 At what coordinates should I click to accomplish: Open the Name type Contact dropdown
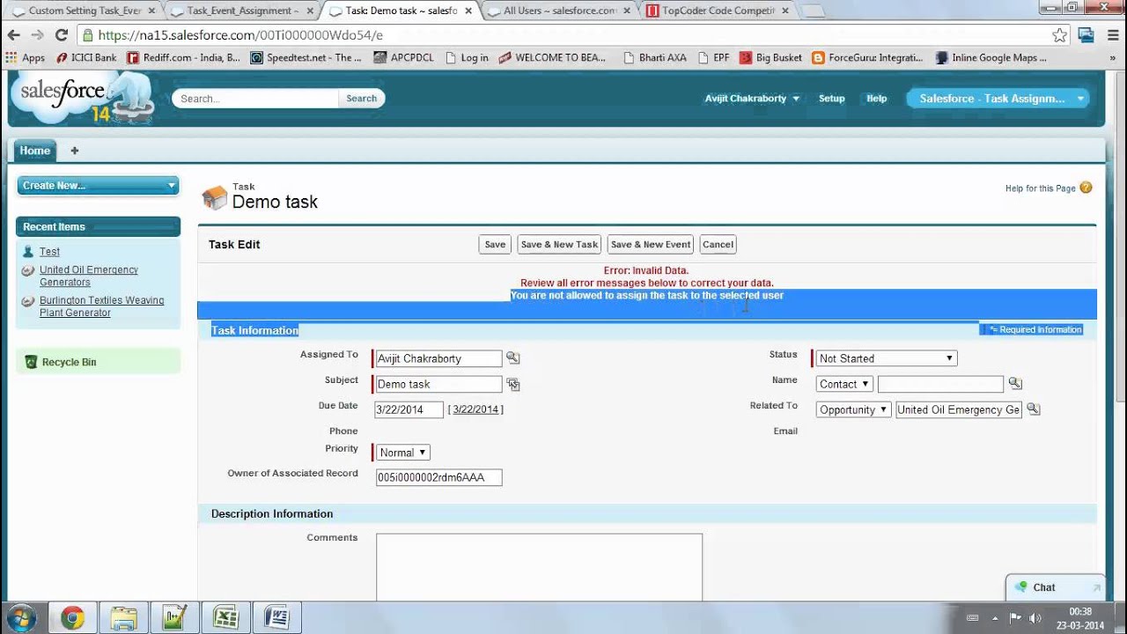point(844,384)
